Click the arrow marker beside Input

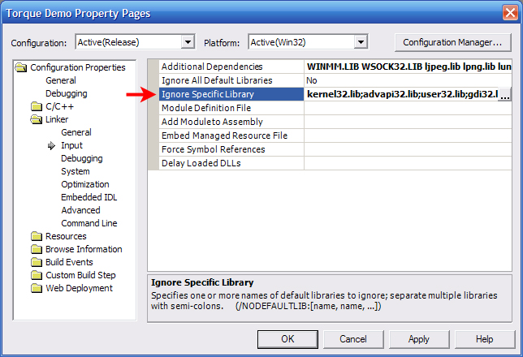click(51, 146)
